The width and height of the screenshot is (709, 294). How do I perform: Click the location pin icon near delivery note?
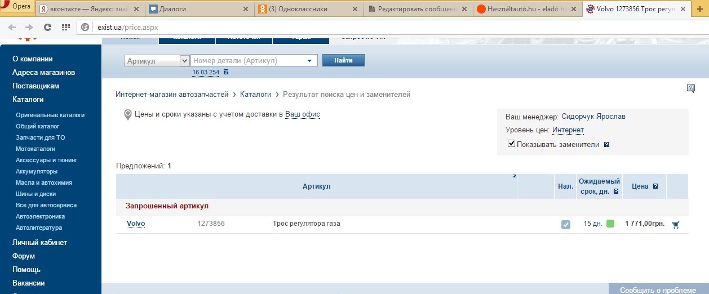(128, 114)
